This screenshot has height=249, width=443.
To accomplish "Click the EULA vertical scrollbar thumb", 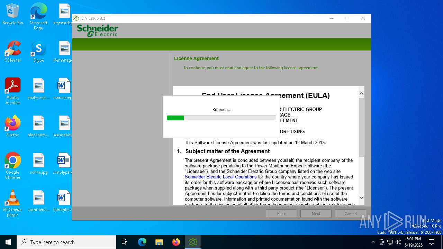I will pyautogui.click(x=361, y=127).
